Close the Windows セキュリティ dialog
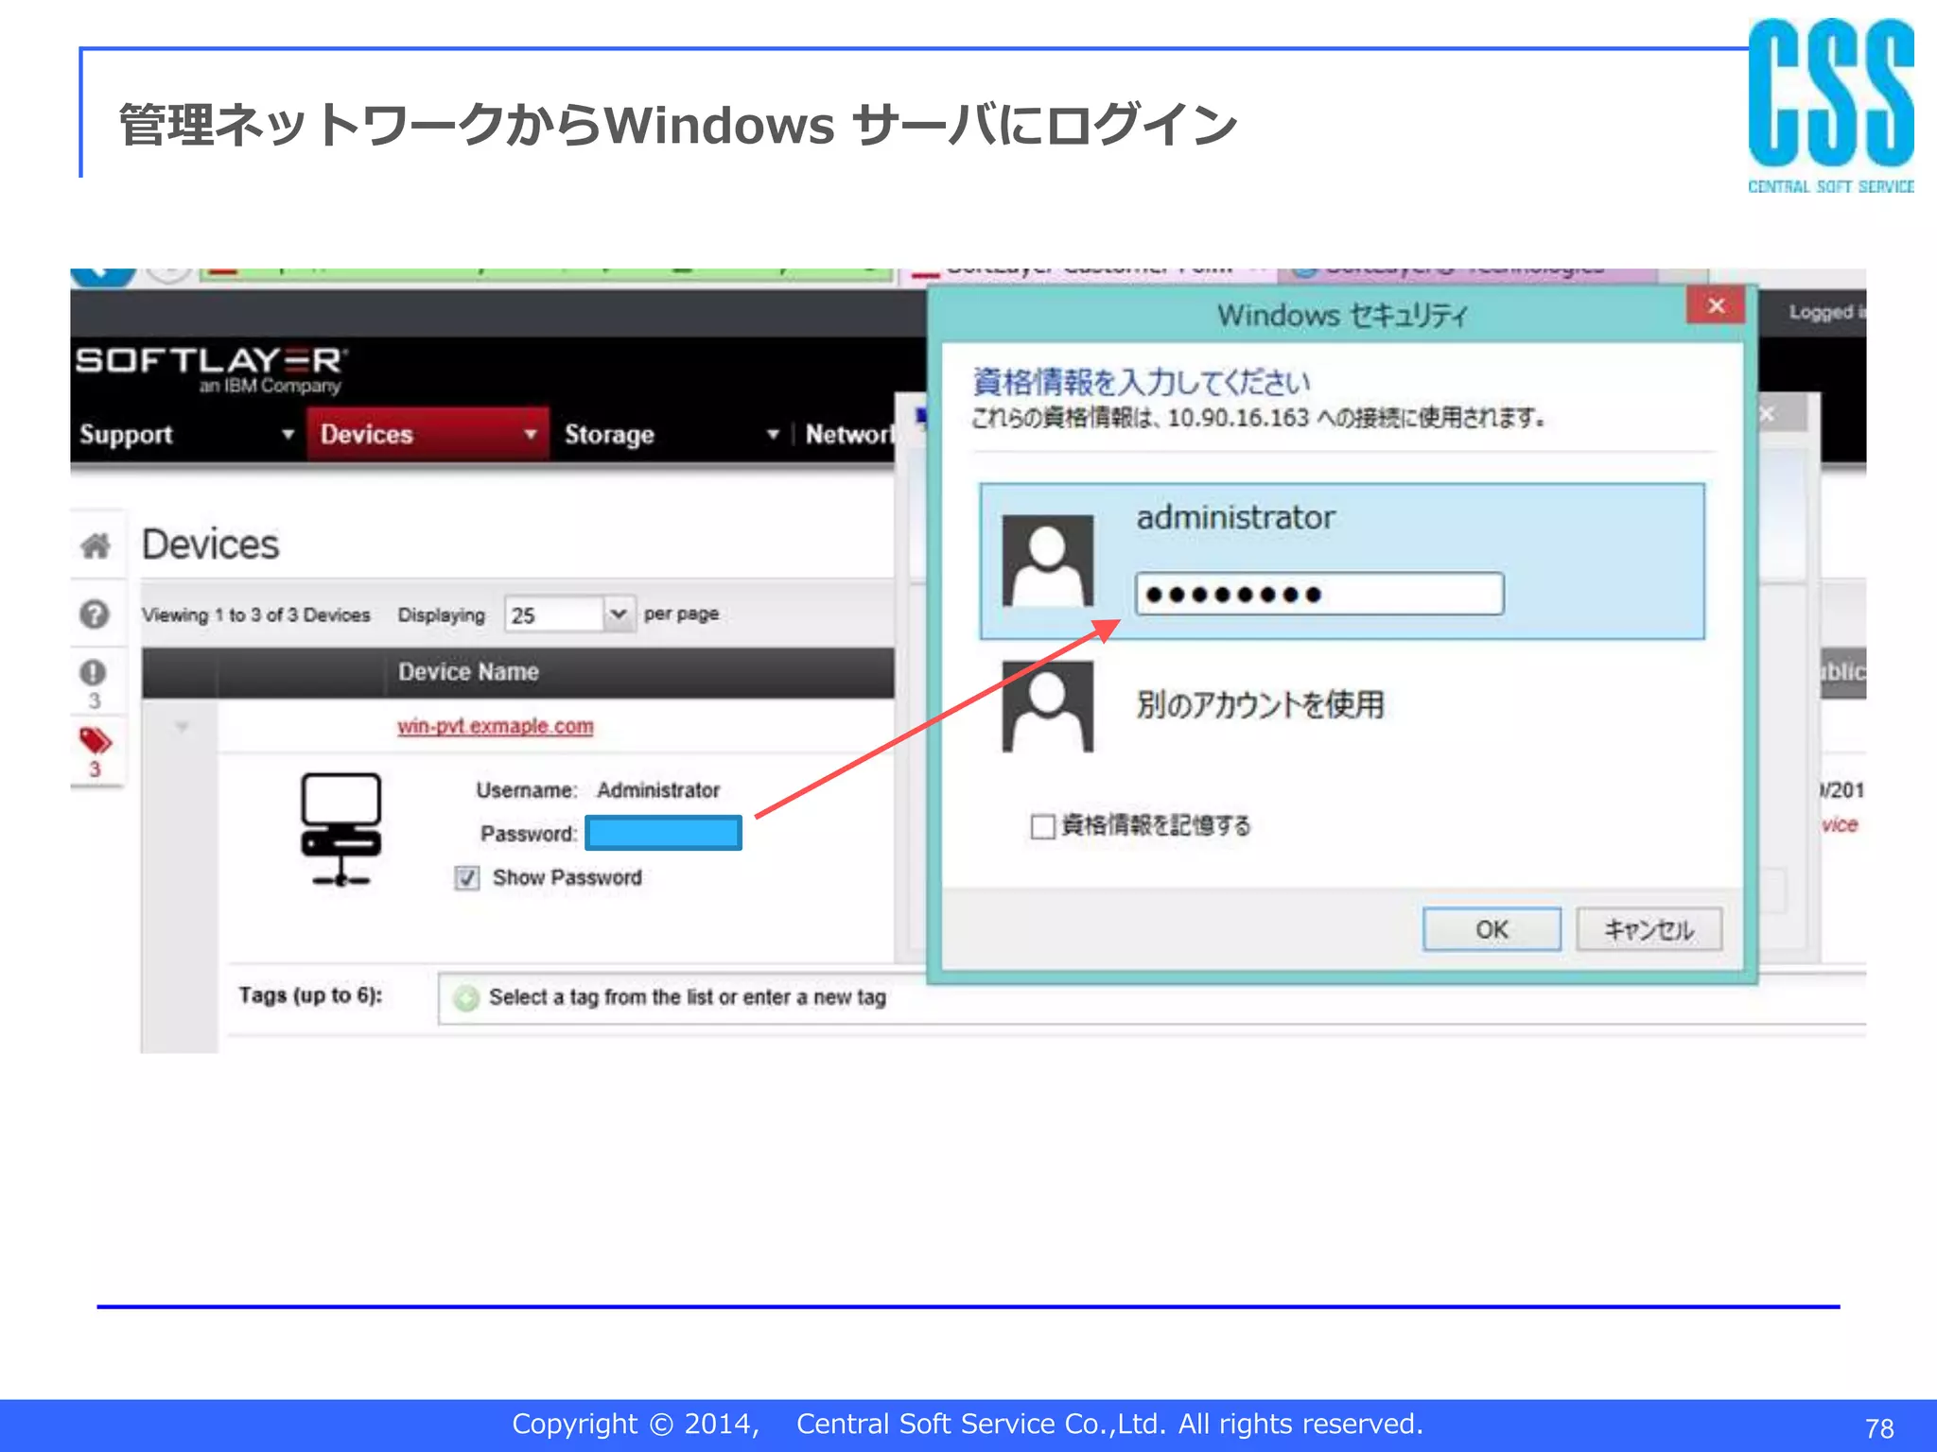 [x=1716, y=306]
